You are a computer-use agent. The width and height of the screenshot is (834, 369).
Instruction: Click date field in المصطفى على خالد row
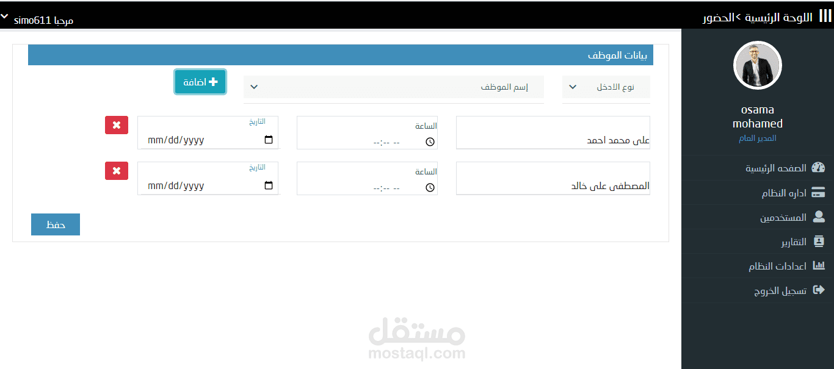[208, 178]
